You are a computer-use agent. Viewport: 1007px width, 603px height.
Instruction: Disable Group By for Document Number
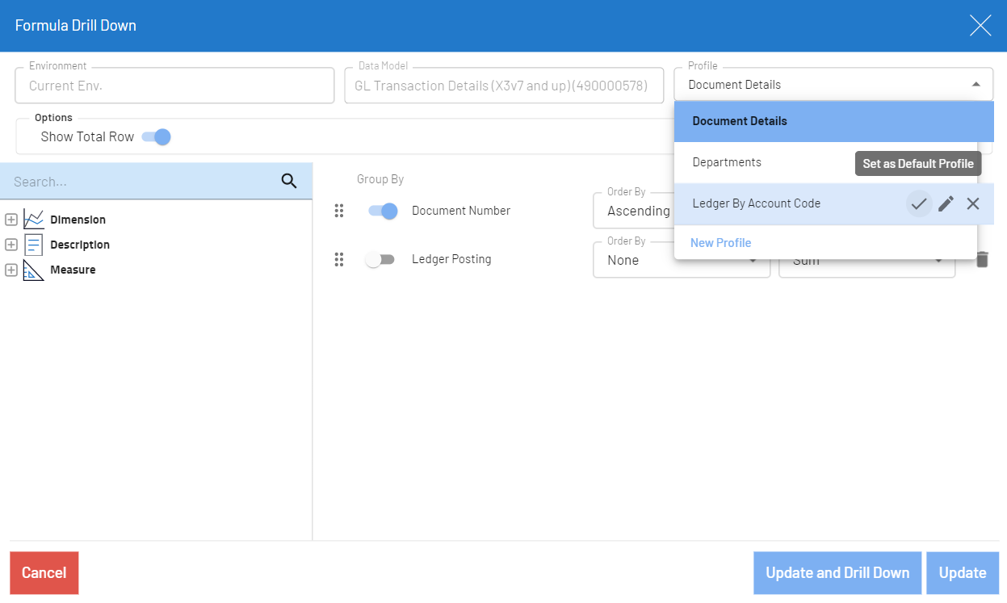point(382,211)
